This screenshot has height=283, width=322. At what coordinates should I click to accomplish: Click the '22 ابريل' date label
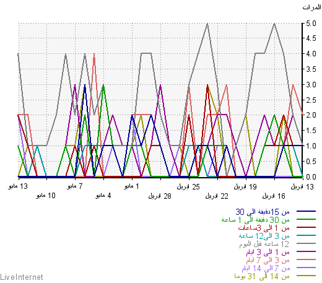coord(217,196)
